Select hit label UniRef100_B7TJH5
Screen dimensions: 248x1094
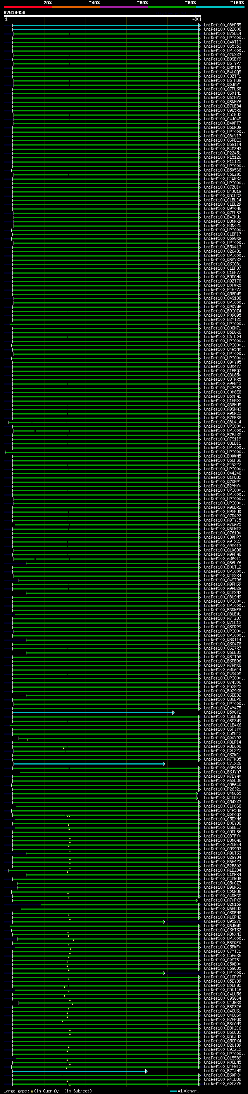pos(222,1071)
